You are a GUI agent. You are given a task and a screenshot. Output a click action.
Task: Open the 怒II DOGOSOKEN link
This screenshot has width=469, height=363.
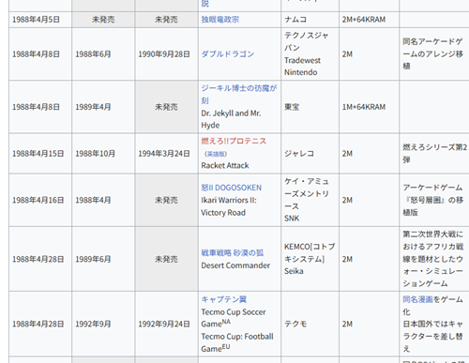click(232, 188)
